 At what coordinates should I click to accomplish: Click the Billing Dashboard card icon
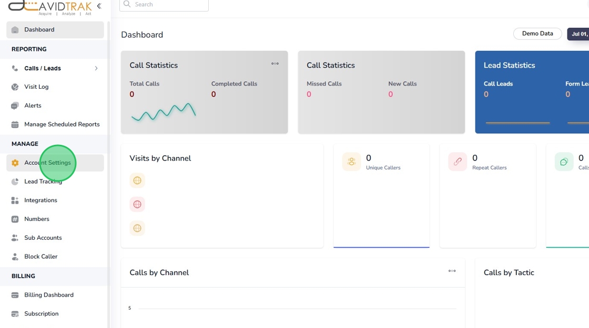(x=15, y=295)
